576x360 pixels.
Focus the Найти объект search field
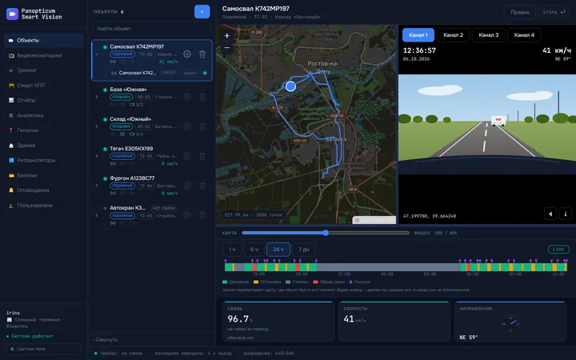pyautogui.click(x=152, y=28)
